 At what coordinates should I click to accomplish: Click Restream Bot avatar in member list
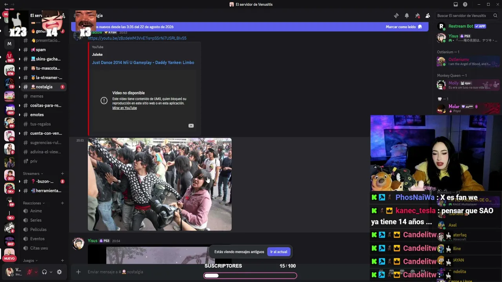441,27
